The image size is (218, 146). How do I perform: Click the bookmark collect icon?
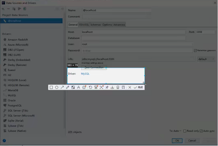point(123,87)
